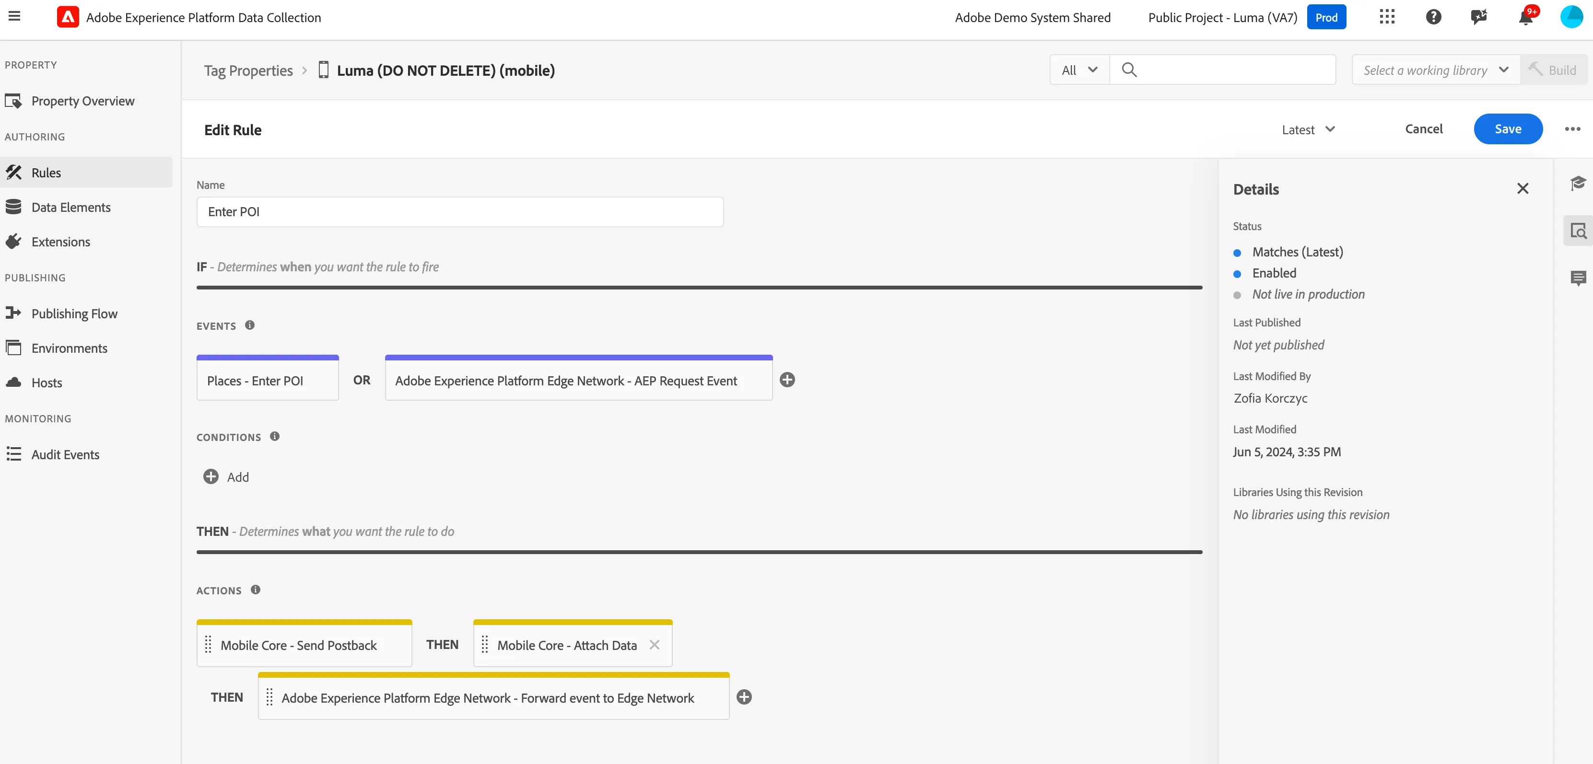The height and width of the screenshot is (764, 1593).
Task: Close the Details panel
Action: coord(1523,188)
